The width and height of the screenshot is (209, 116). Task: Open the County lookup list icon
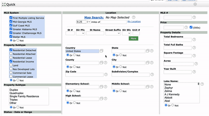pos(101,63)
